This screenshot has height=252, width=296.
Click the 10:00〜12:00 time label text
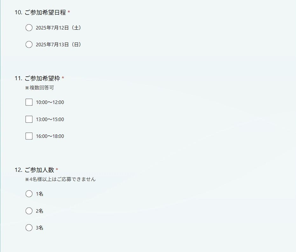coord(50,102)
